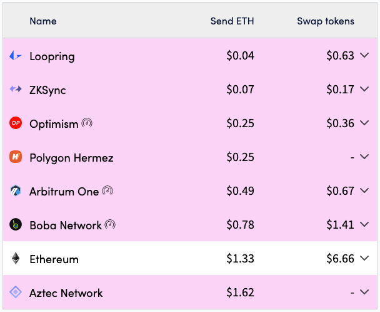Click gauge icon next to Optimism

[x=87, y=123]
